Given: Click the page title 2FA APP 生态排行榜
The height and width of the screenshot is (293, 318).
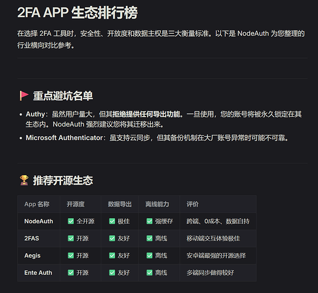Looking at the screenshot, I should [77, 13].
